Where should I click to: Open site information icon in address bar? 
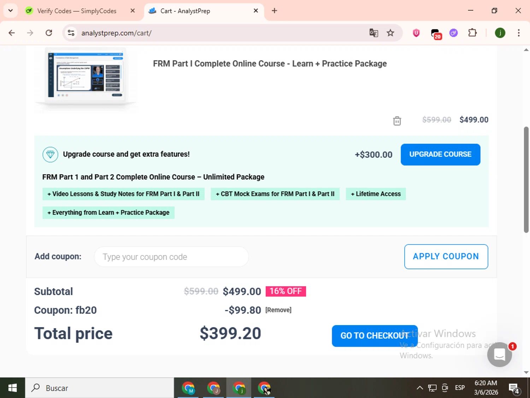pyautogui.click(x=71, y=33)
